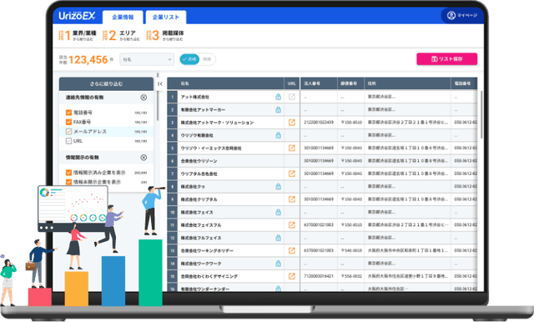Screen dimensions: 534x322
Task: Click lock icon in row number 8
Action: (278, 187)
